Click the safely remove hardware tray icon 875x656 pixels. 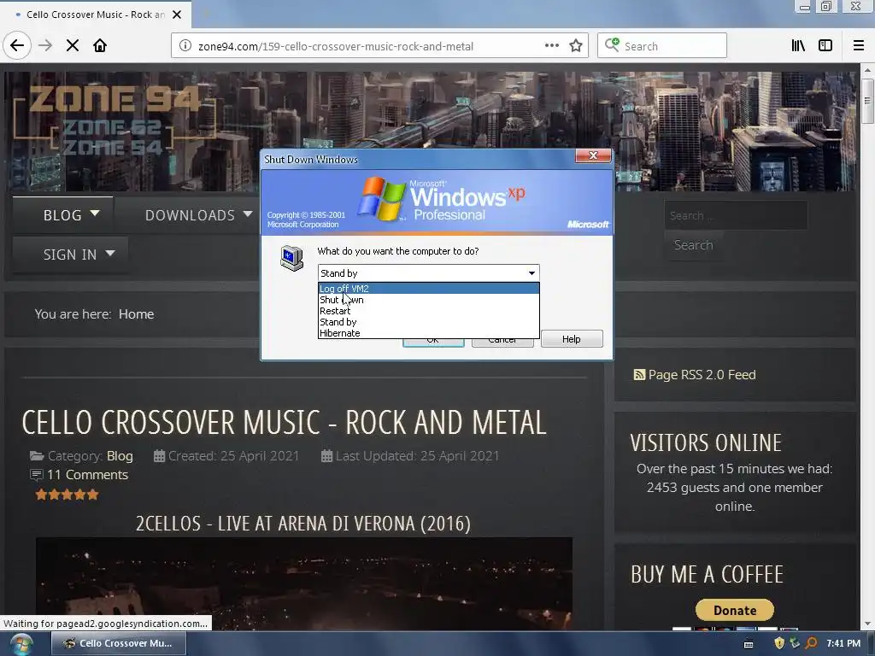tap(795, 644)
